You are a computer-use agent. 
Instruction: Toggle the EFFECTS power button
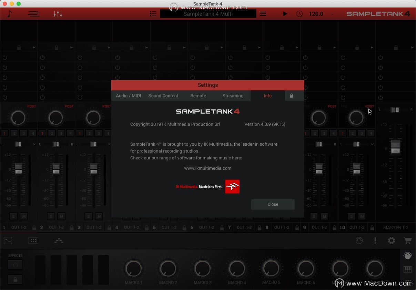tap(15, 265)
